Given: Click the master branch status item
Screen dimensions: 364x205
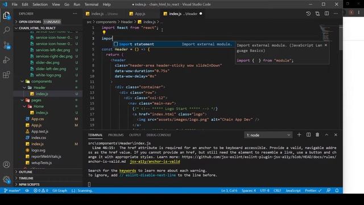Looking at the screenshot, I should click(13, 191).
